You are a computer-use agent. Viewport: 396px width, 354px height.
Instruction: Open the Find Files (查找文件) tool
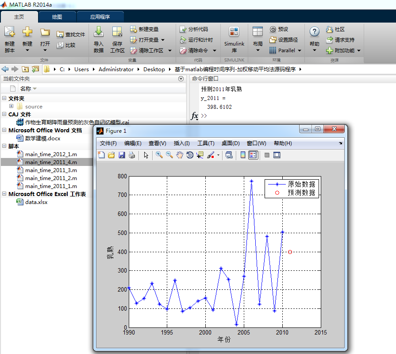coord(71,35)
